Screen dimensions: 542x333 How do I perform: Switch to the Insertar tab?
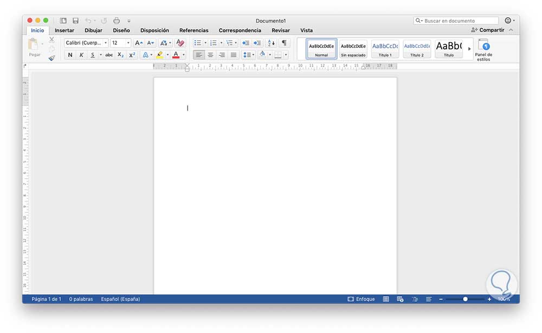point(64,30)
